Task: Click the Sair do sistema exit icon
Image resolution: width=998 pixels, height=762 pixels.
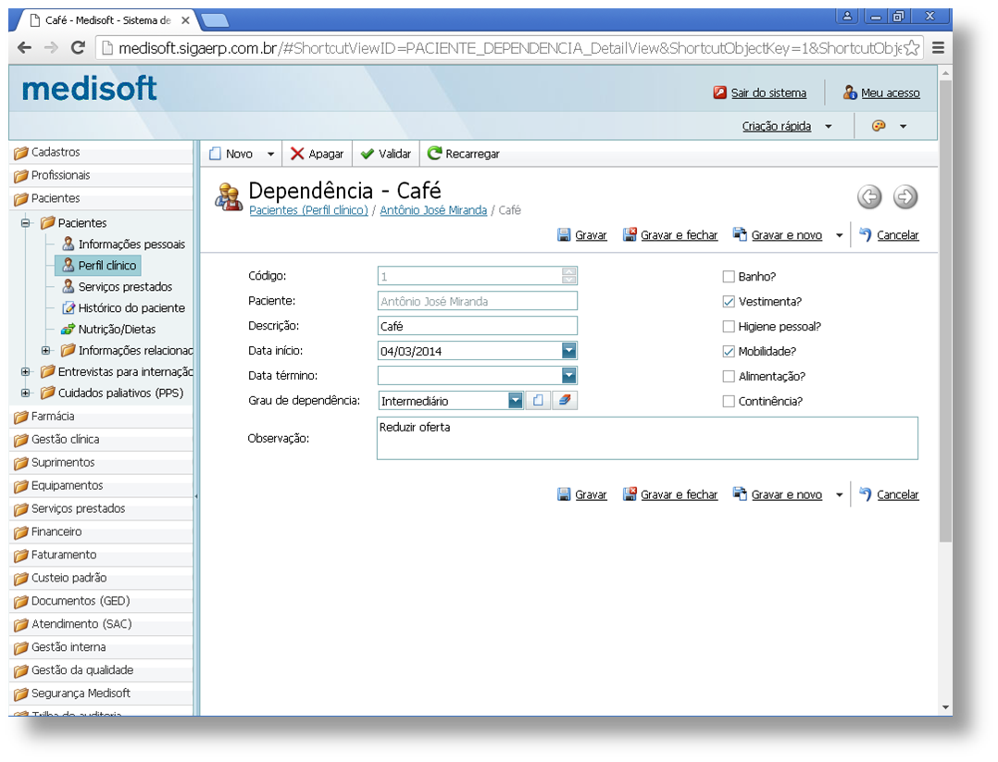Action: (720, 93)
